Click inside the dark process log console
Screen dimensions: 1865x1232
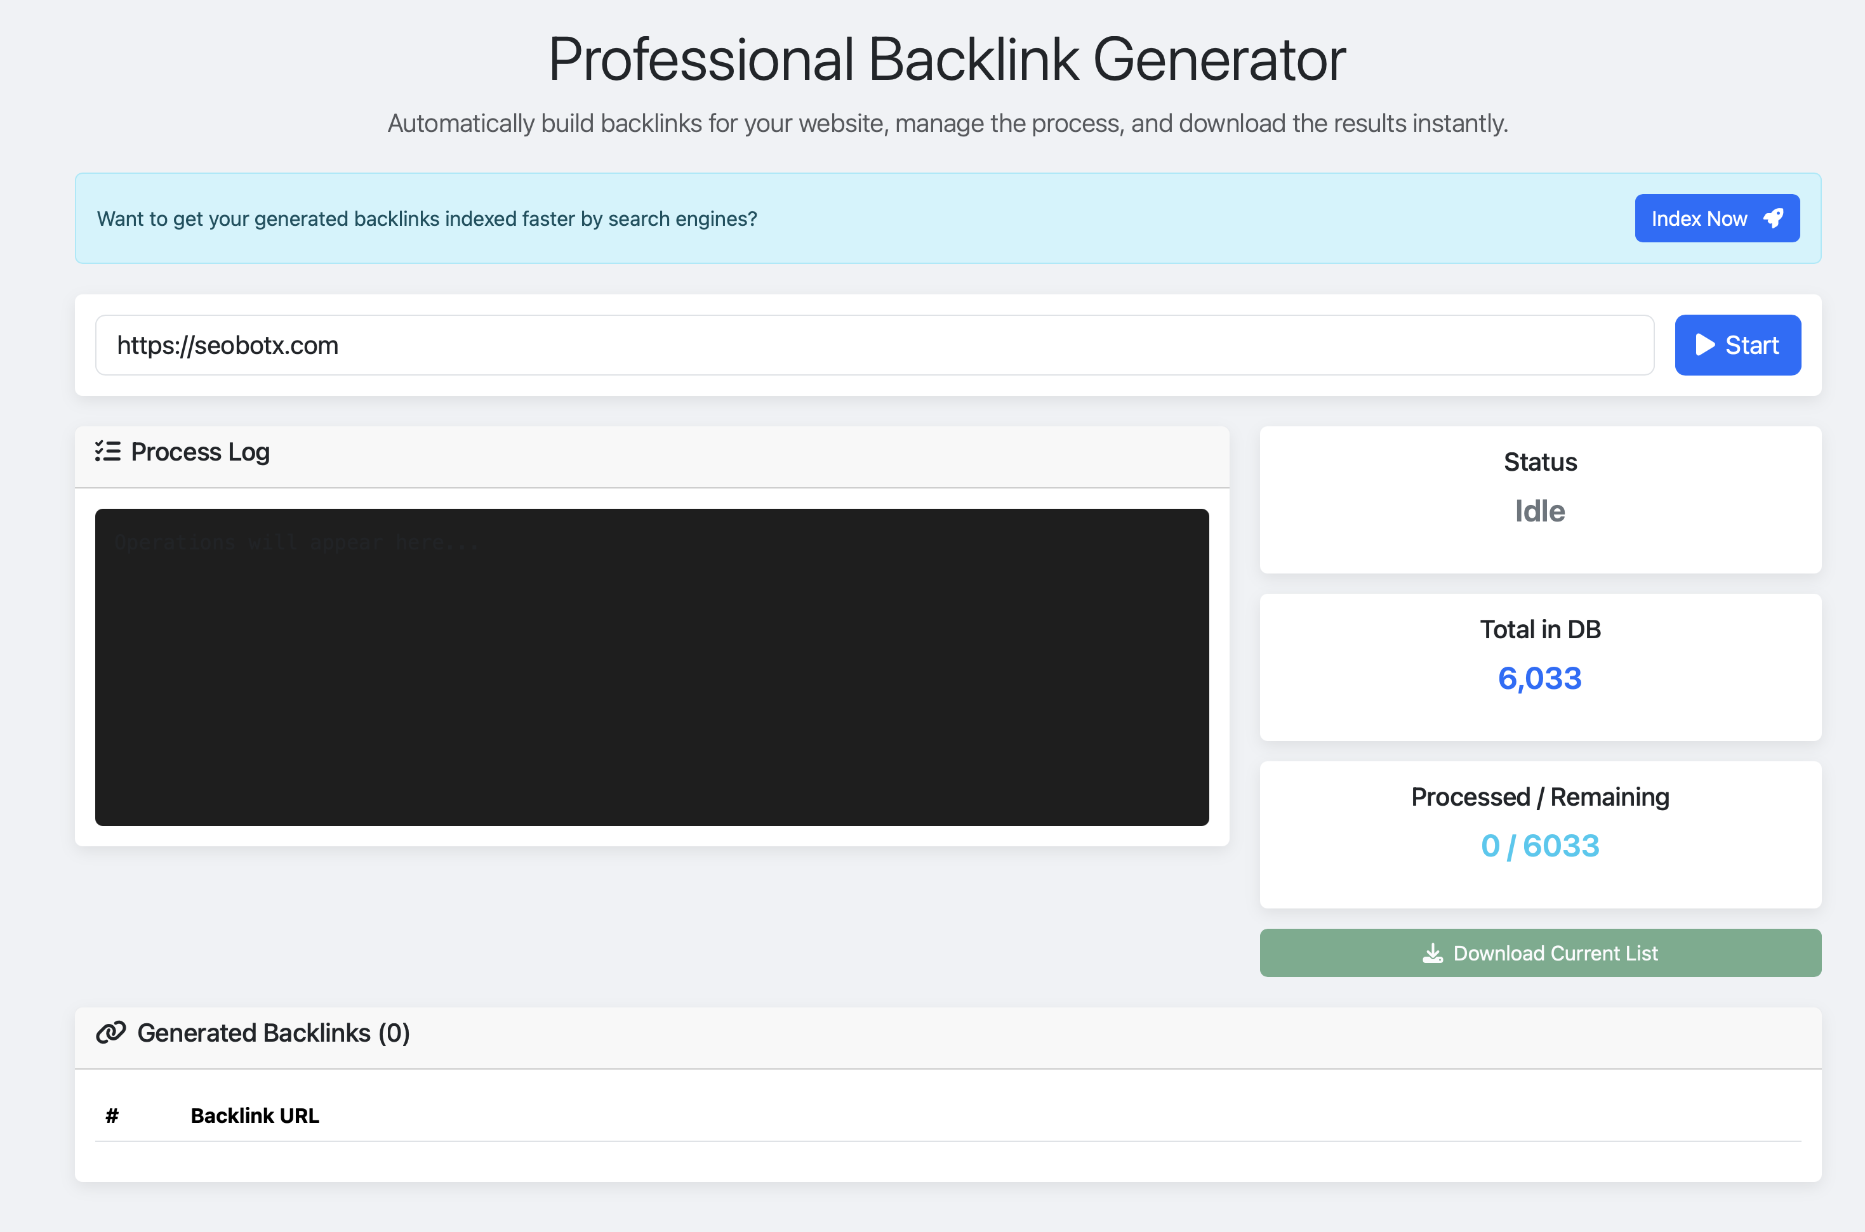coord(651,668)
